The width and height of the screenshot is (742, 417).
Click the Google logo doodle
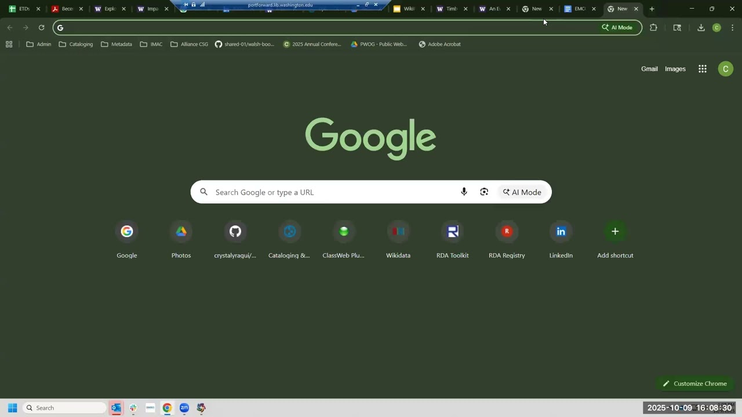(370, 138)
